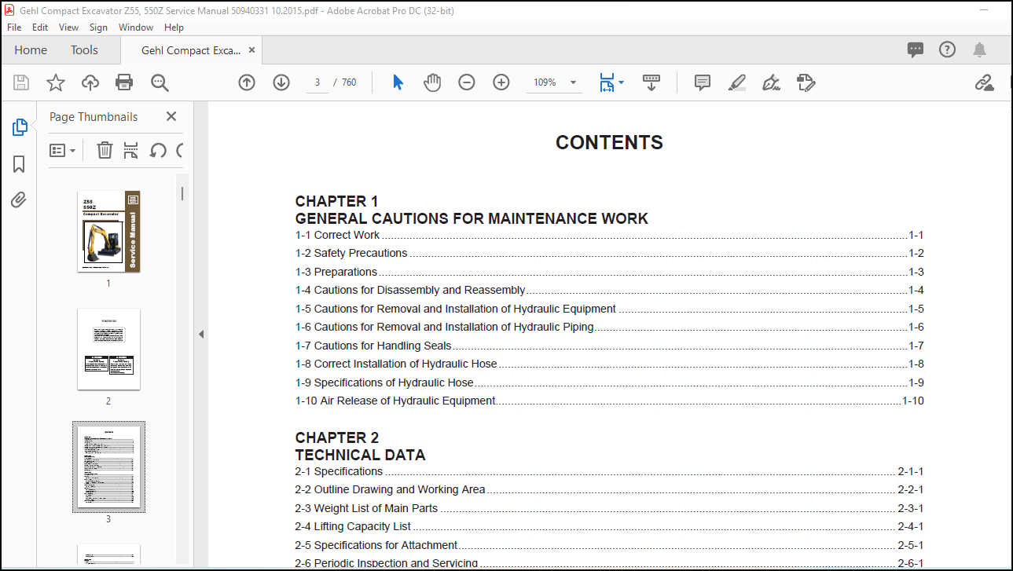Viewport: 1013px width, 571px height.
Task: Delete selected page thumbnail trash icon
Action: click(105, 150)
